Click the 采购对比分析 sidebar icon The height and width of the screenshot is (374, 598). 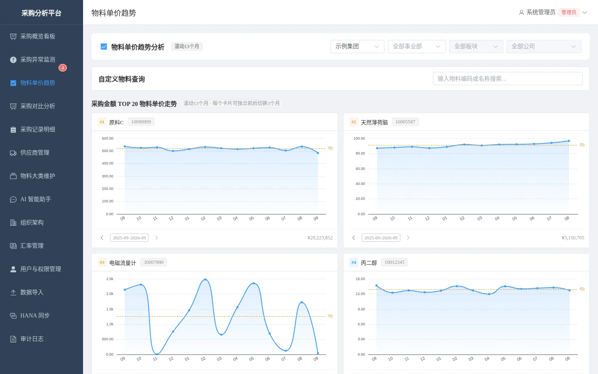click(13, 106)
